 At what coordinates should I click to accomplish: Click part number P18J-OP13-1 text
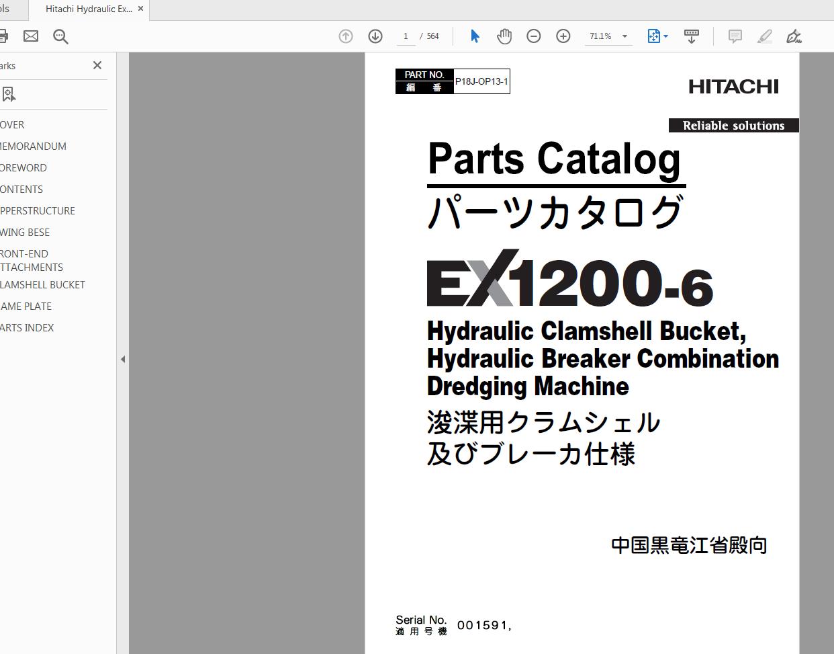click(x=481, y=81)
